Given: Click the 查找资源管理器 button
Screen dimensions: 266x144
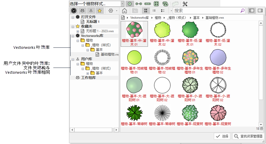Looking at the screenshot, I should tap(249, 136).
